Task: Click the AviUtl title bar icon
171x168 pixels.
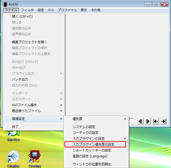Action: tap(5, 5)
